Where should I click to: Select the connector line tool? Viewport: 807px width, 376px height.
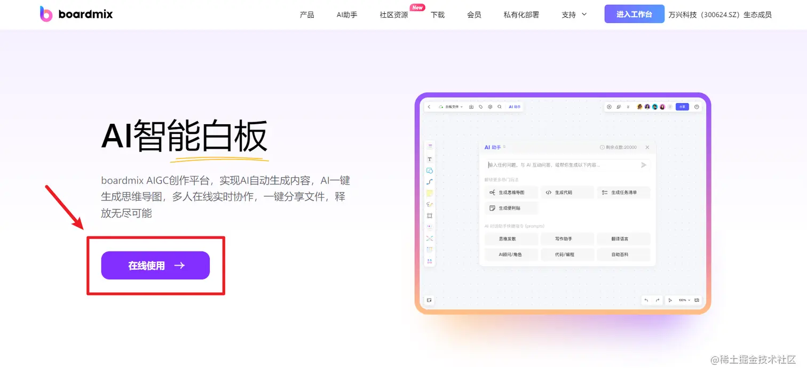[430, 182]
